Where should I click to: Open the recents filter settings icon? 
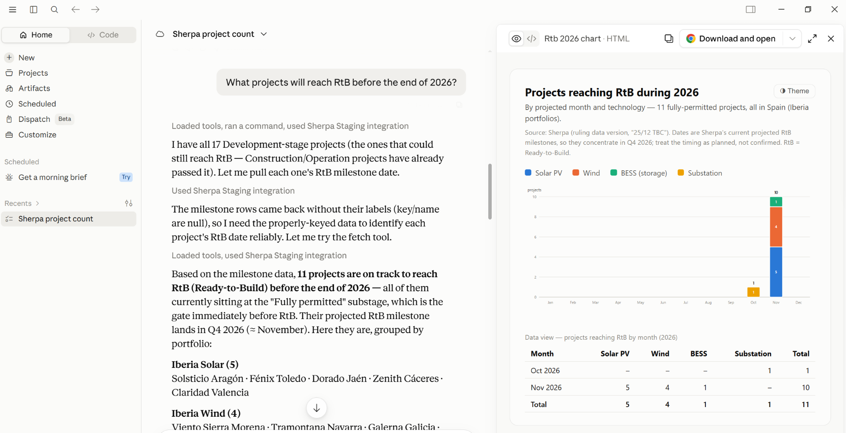point(129,203)
